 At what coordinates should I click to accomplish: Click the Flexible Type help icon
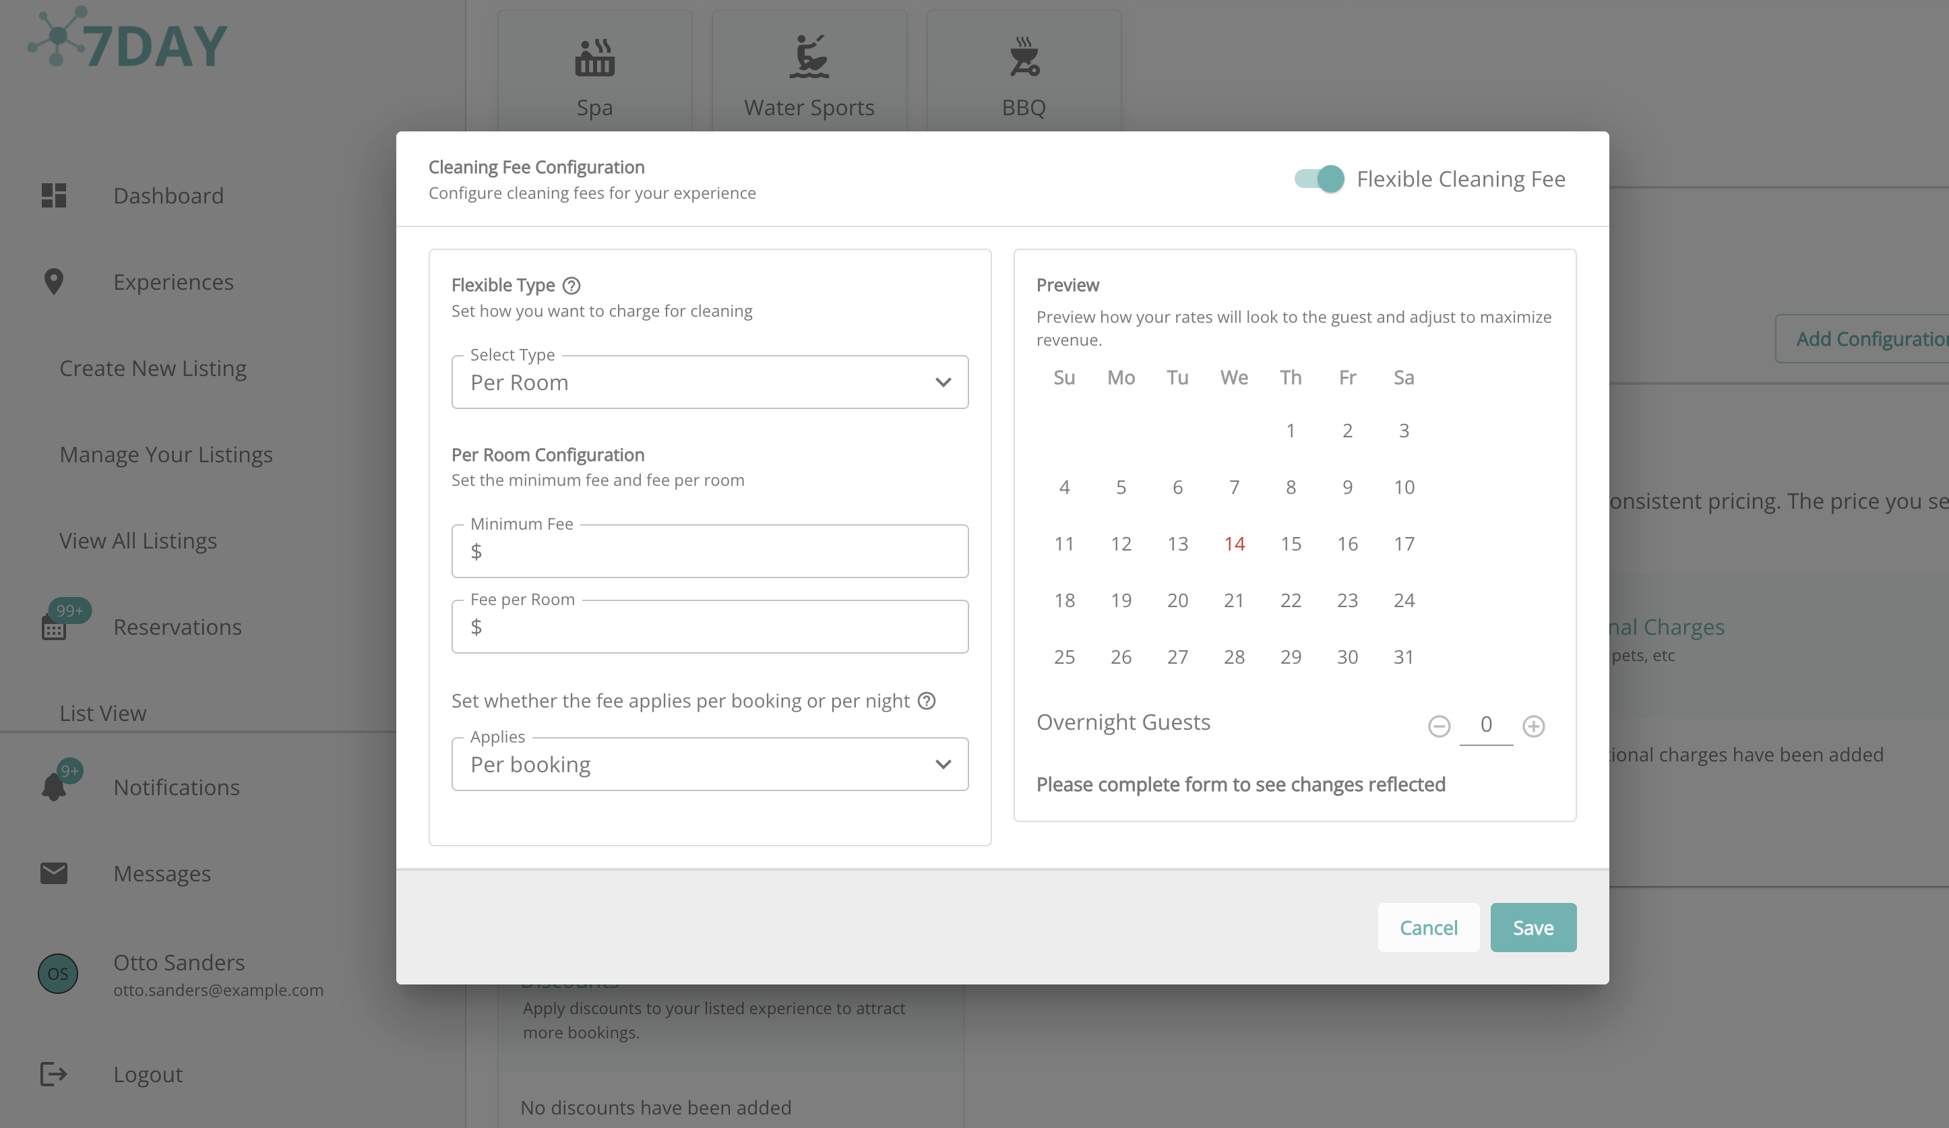(571, 285)
